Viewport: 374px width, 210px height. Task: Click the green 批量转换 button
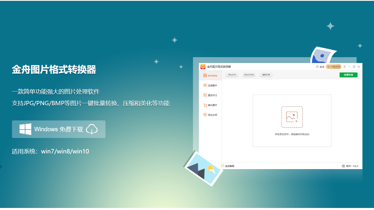coord(348,75)
